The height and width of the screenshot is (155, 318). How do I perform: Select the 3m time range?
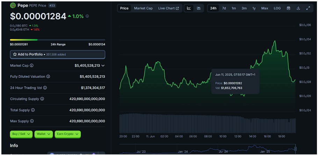[x=244, y=8]
